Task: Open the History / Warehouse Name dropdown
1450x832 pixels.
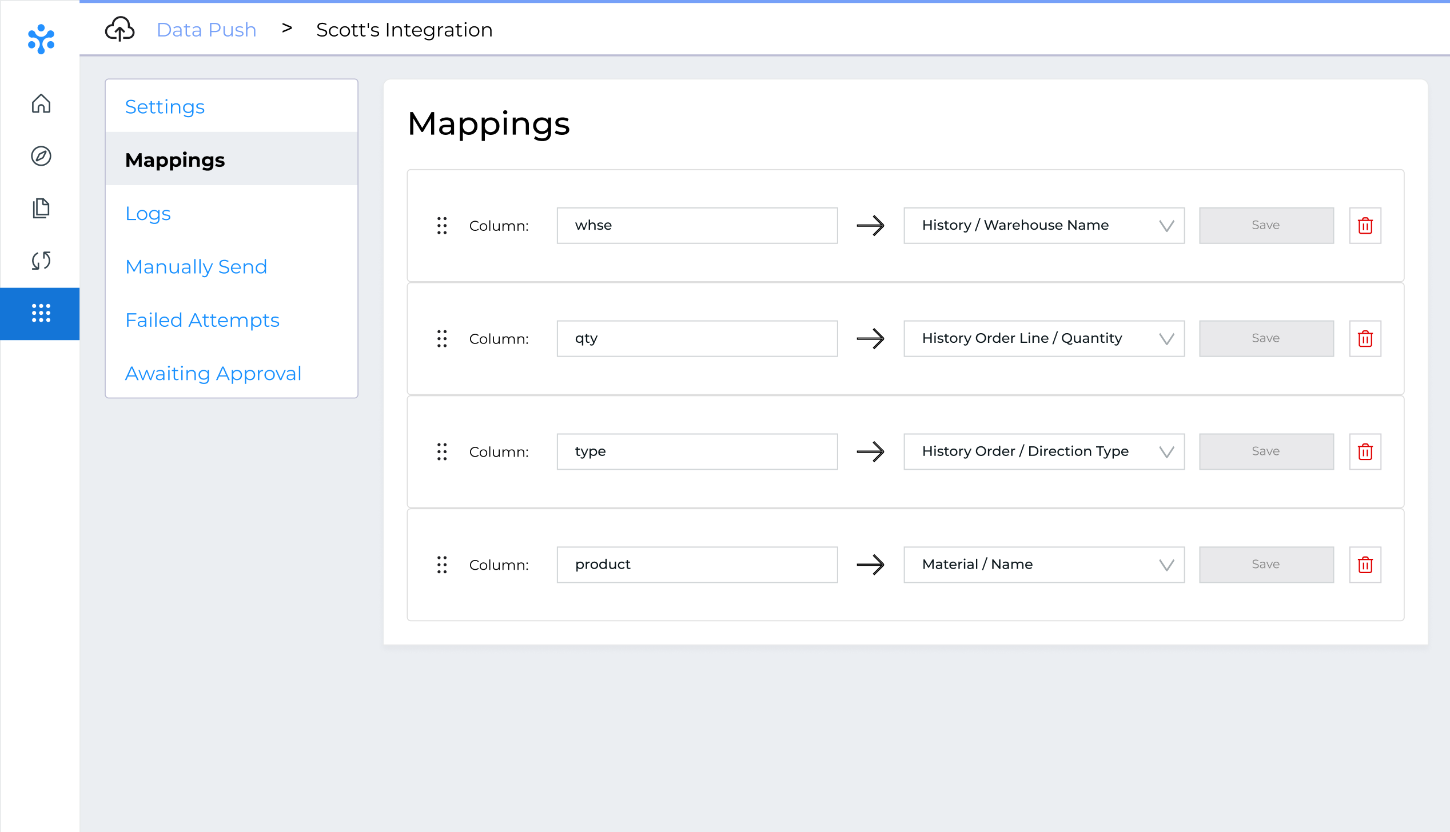Action: click(x=1167, y=225)
